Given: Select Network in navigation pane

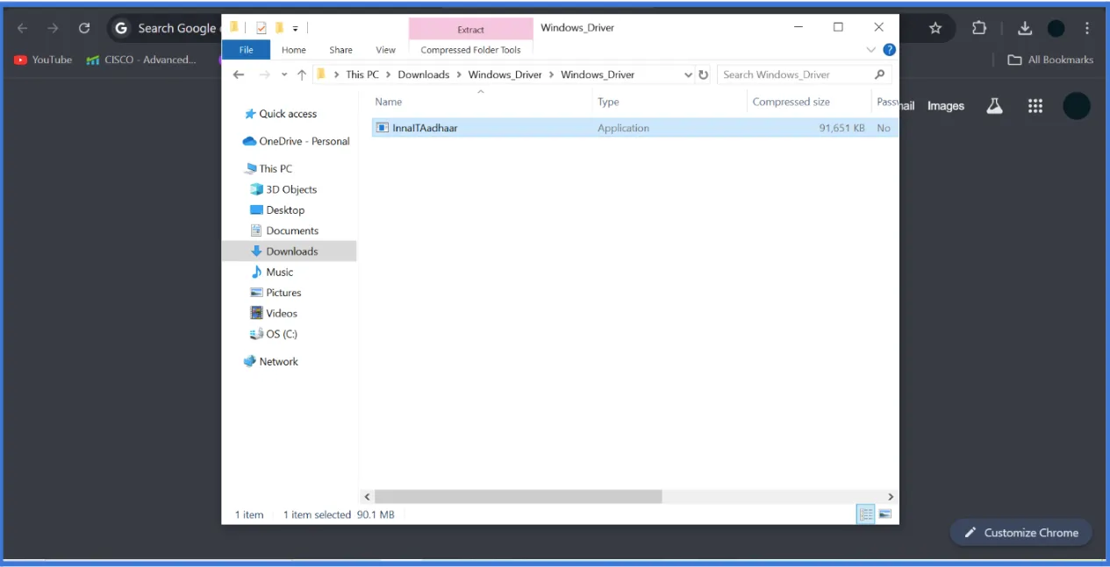Looking at the screenshot, I should pyautogui.click(x=271, y=361).
